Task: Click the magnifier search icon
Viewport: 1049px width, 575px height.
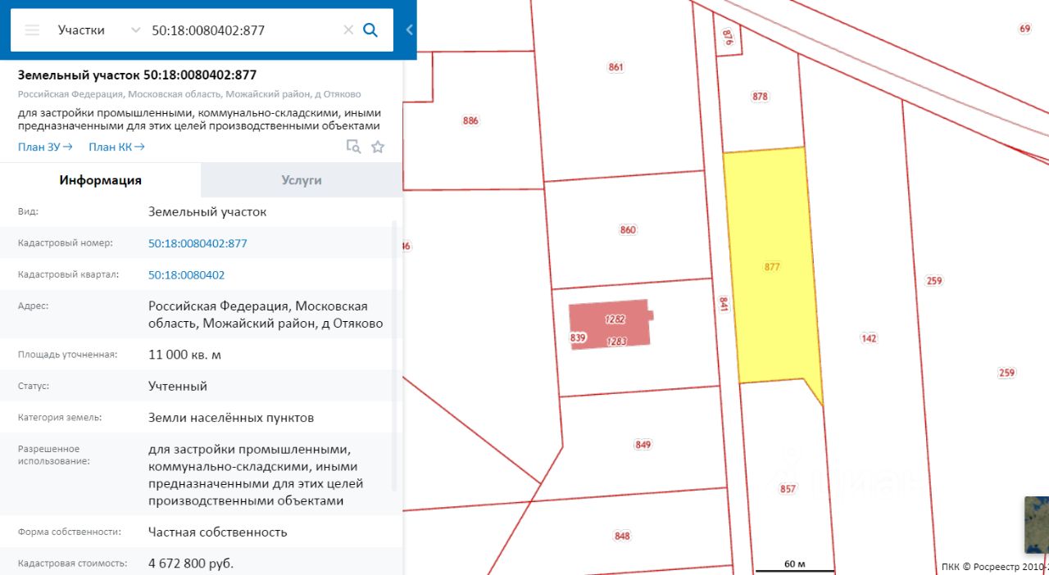Action: coord(370,30)
